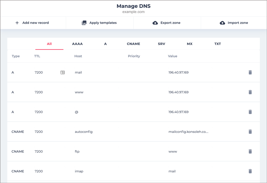This screenshot has height=183, width=267.
Task: Delete the imap CNAME record
Action: click(250, 171)
